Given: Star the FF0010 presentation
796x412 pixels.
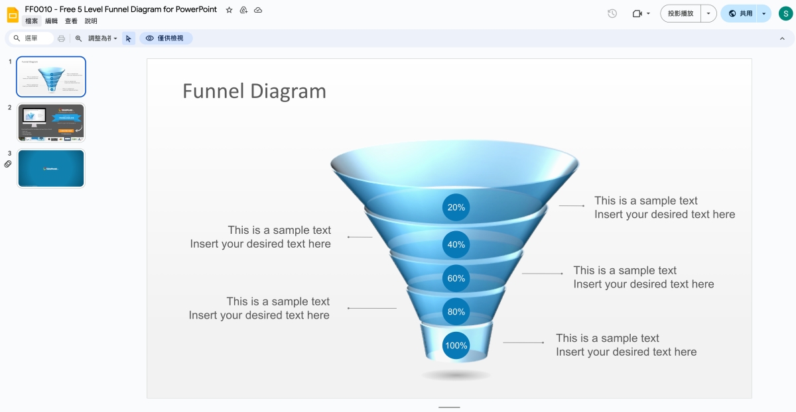Looking at the screenshot, I should (230, 10).
